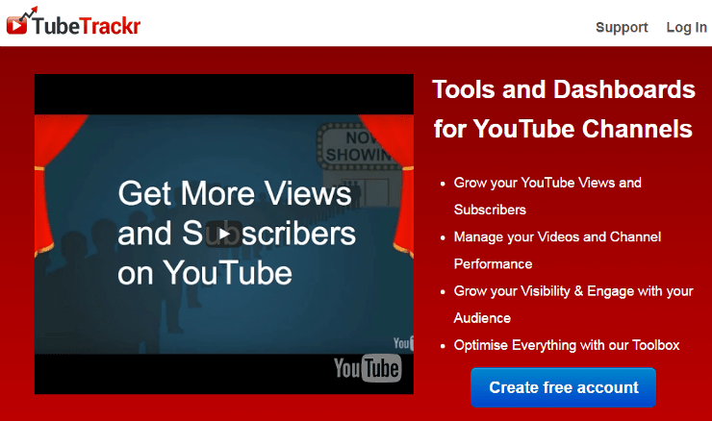
Task: Click 'Grow your Visibility & Engage' bullet text
Action: [x=573, y=305]
